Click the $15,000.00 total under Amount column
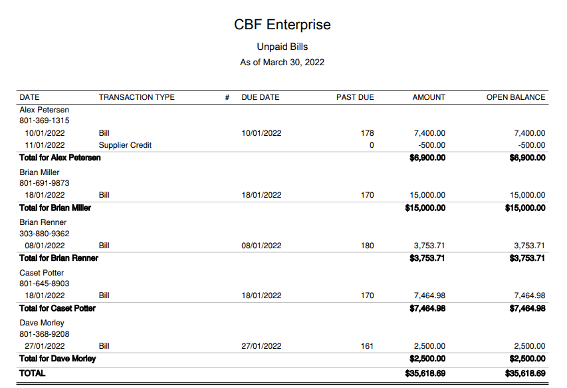The width and height of the screenshot is (567, 388). pyautogui.click(x=425, y=208)
